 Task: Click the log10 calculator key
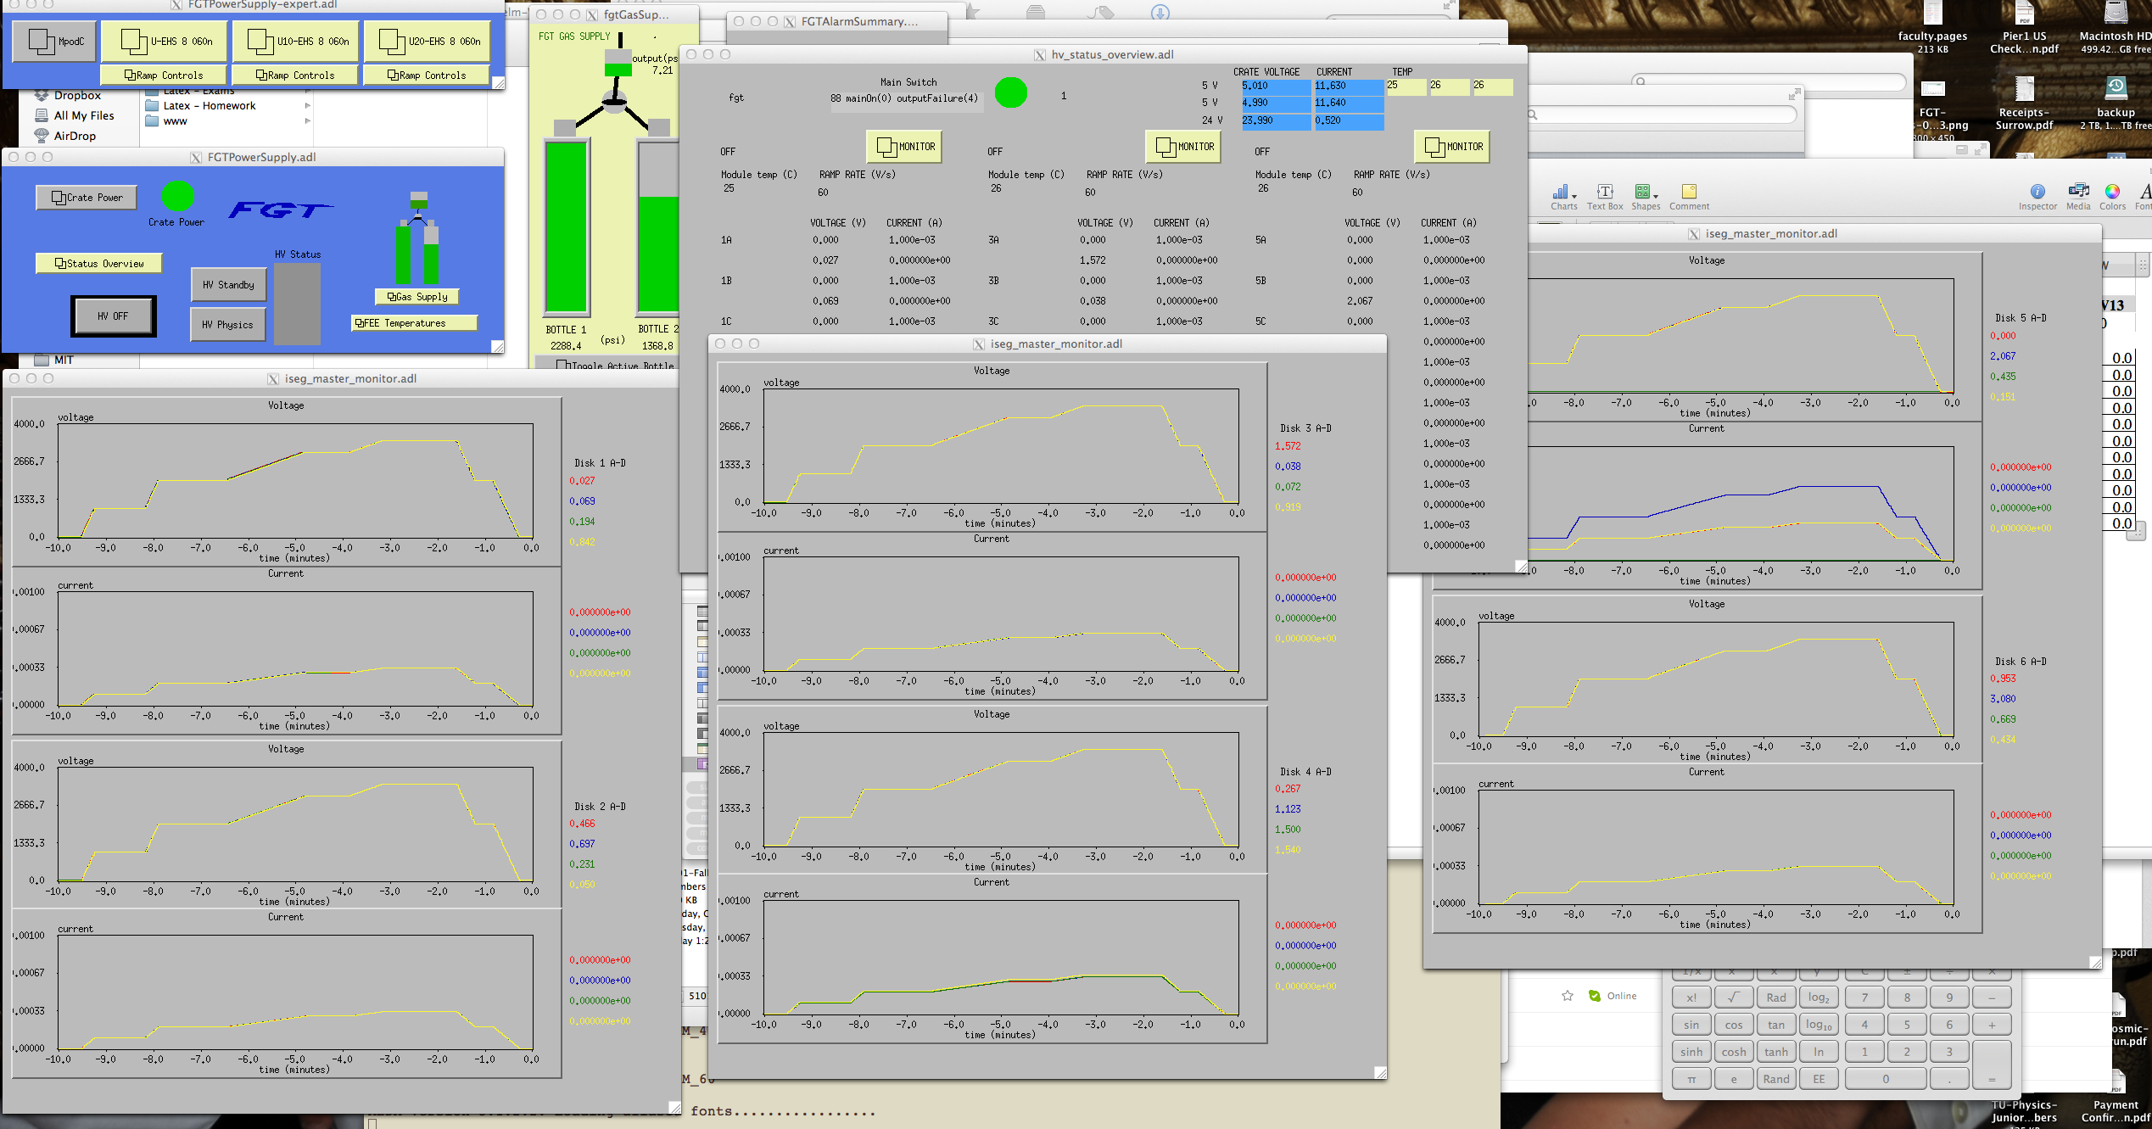[1818, 1025]
